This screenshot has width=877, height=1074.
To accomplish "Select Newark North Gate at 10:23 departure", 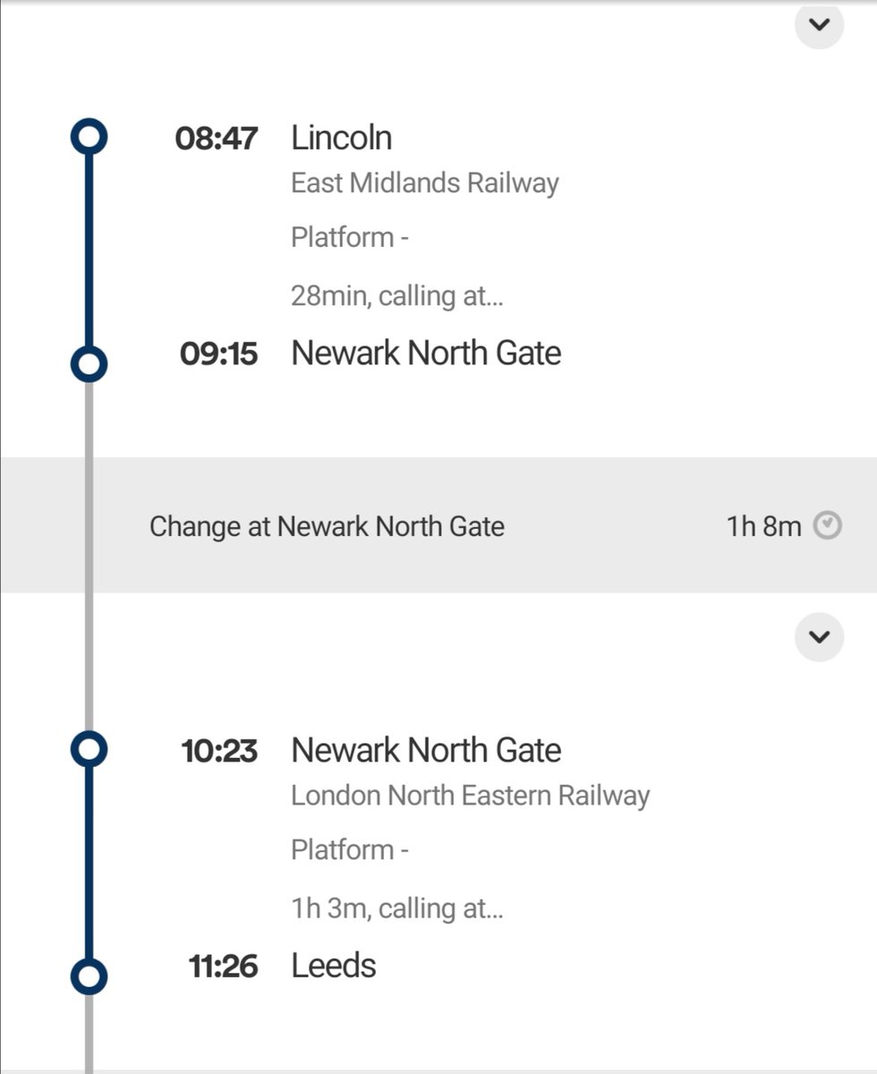I will click(426, 750).
